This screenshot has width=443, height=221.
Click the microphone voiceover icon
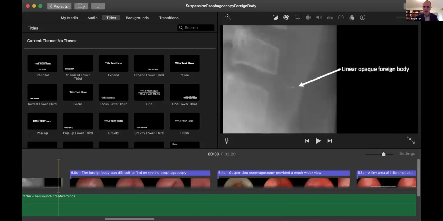pos(226,141)
